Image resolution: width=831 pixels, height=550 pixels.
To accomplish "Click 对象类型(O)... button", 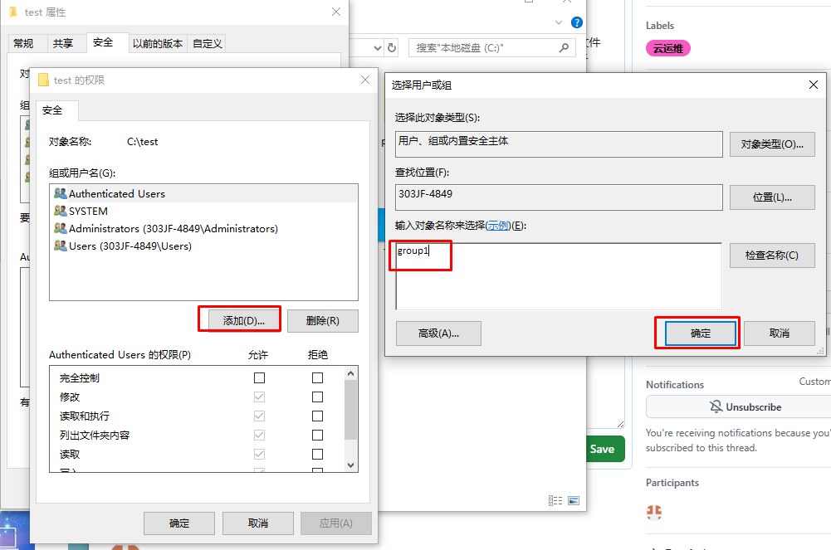I will pyautogui.click(x=772, y=144).
